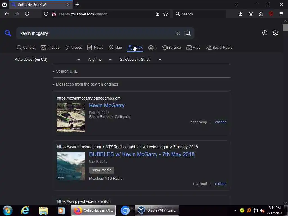Viewport: 288px width, 216px height.
Task: Click the BUBBLES cover thumbnail
Action: tap(71, 166)
